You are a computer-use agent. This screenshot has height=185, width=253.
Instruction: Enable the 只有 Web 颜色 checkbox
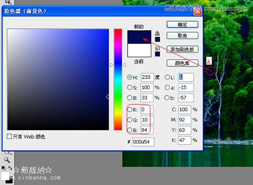click(x=9, y=136)
